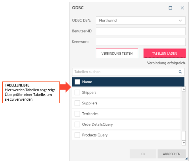191x165 pixels.
Task: Tick the OrderDetailsQuery checkbox
Action: [77, 124]
